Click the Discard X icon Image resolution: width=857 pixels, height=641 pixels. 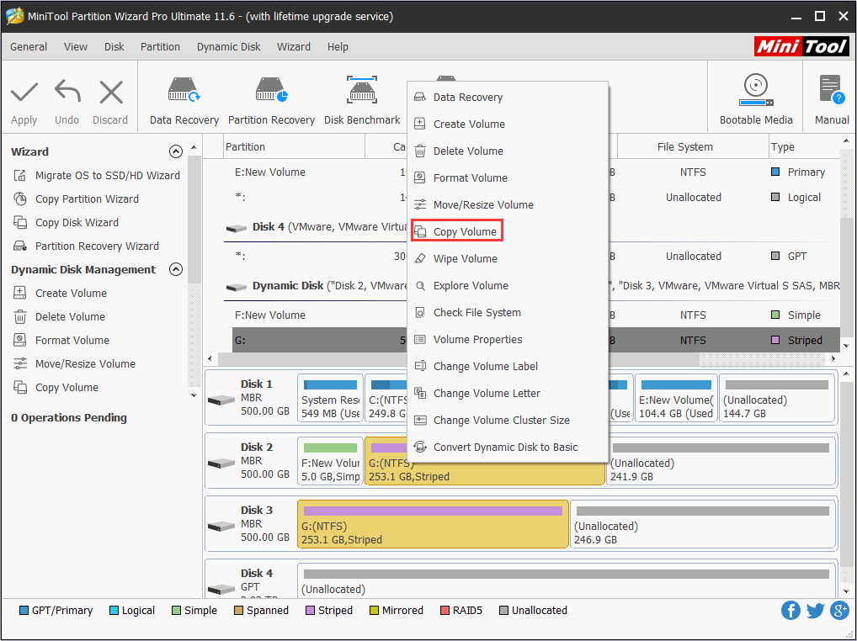tap(111, 92)
